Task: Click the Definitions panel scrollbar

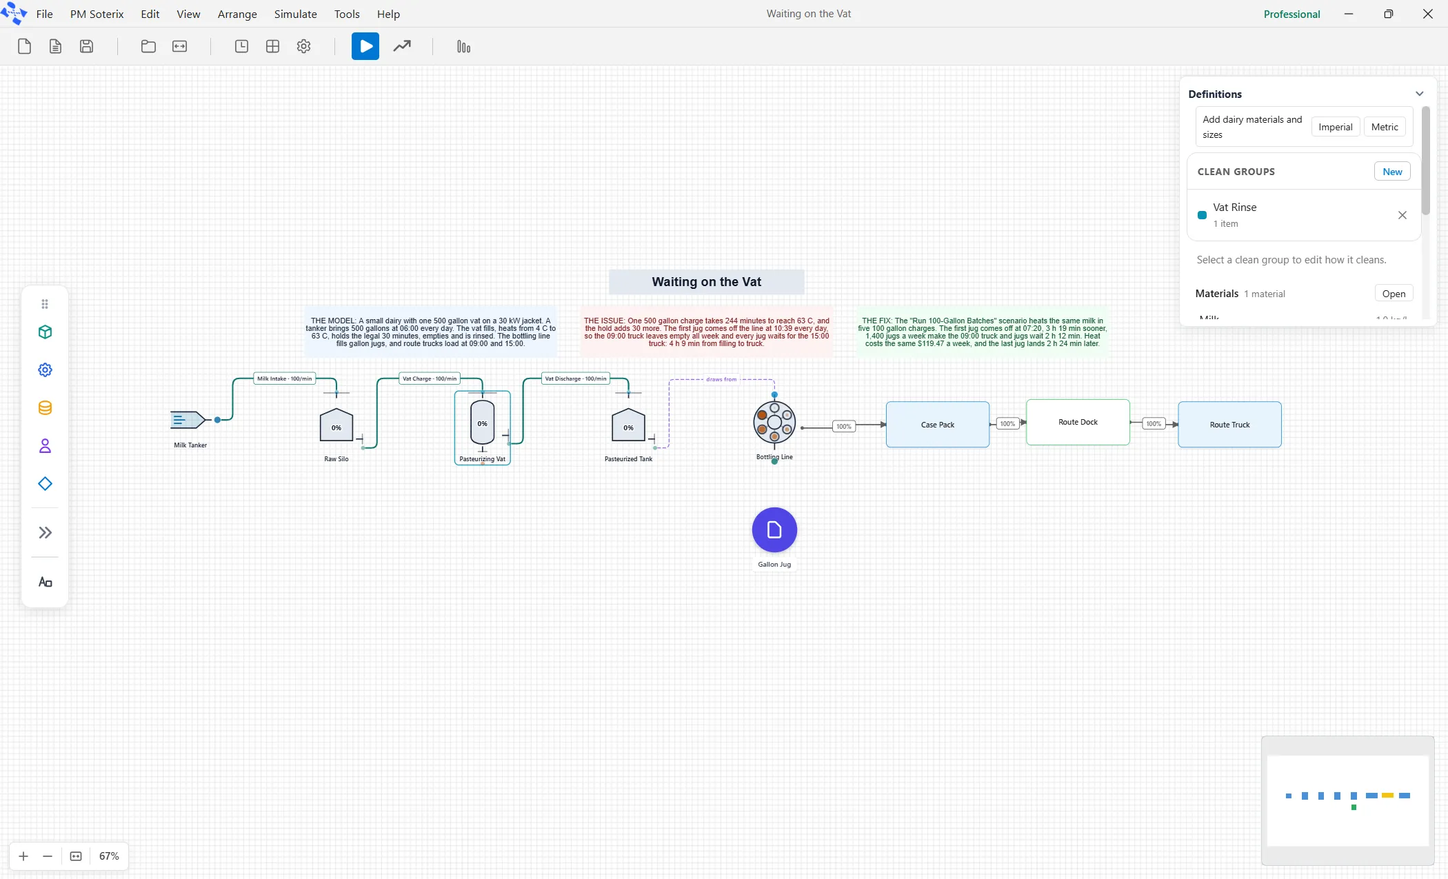Action: click(x=1426, y=161)
